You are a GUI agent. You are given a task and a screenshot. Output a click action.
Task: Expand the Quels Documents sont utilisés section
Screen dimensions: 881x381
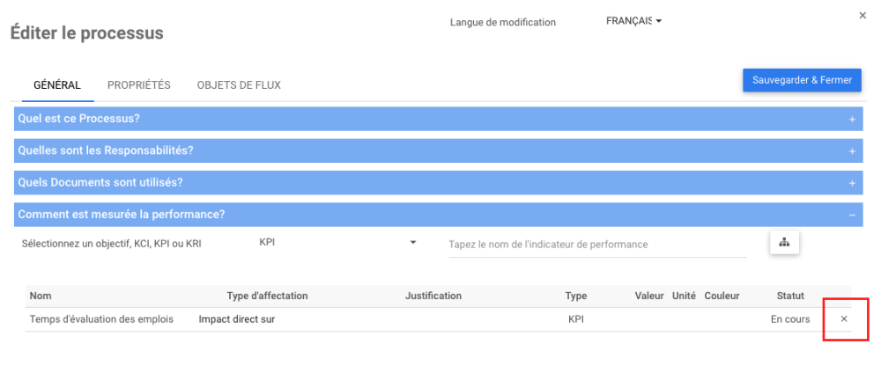point(852,183)
